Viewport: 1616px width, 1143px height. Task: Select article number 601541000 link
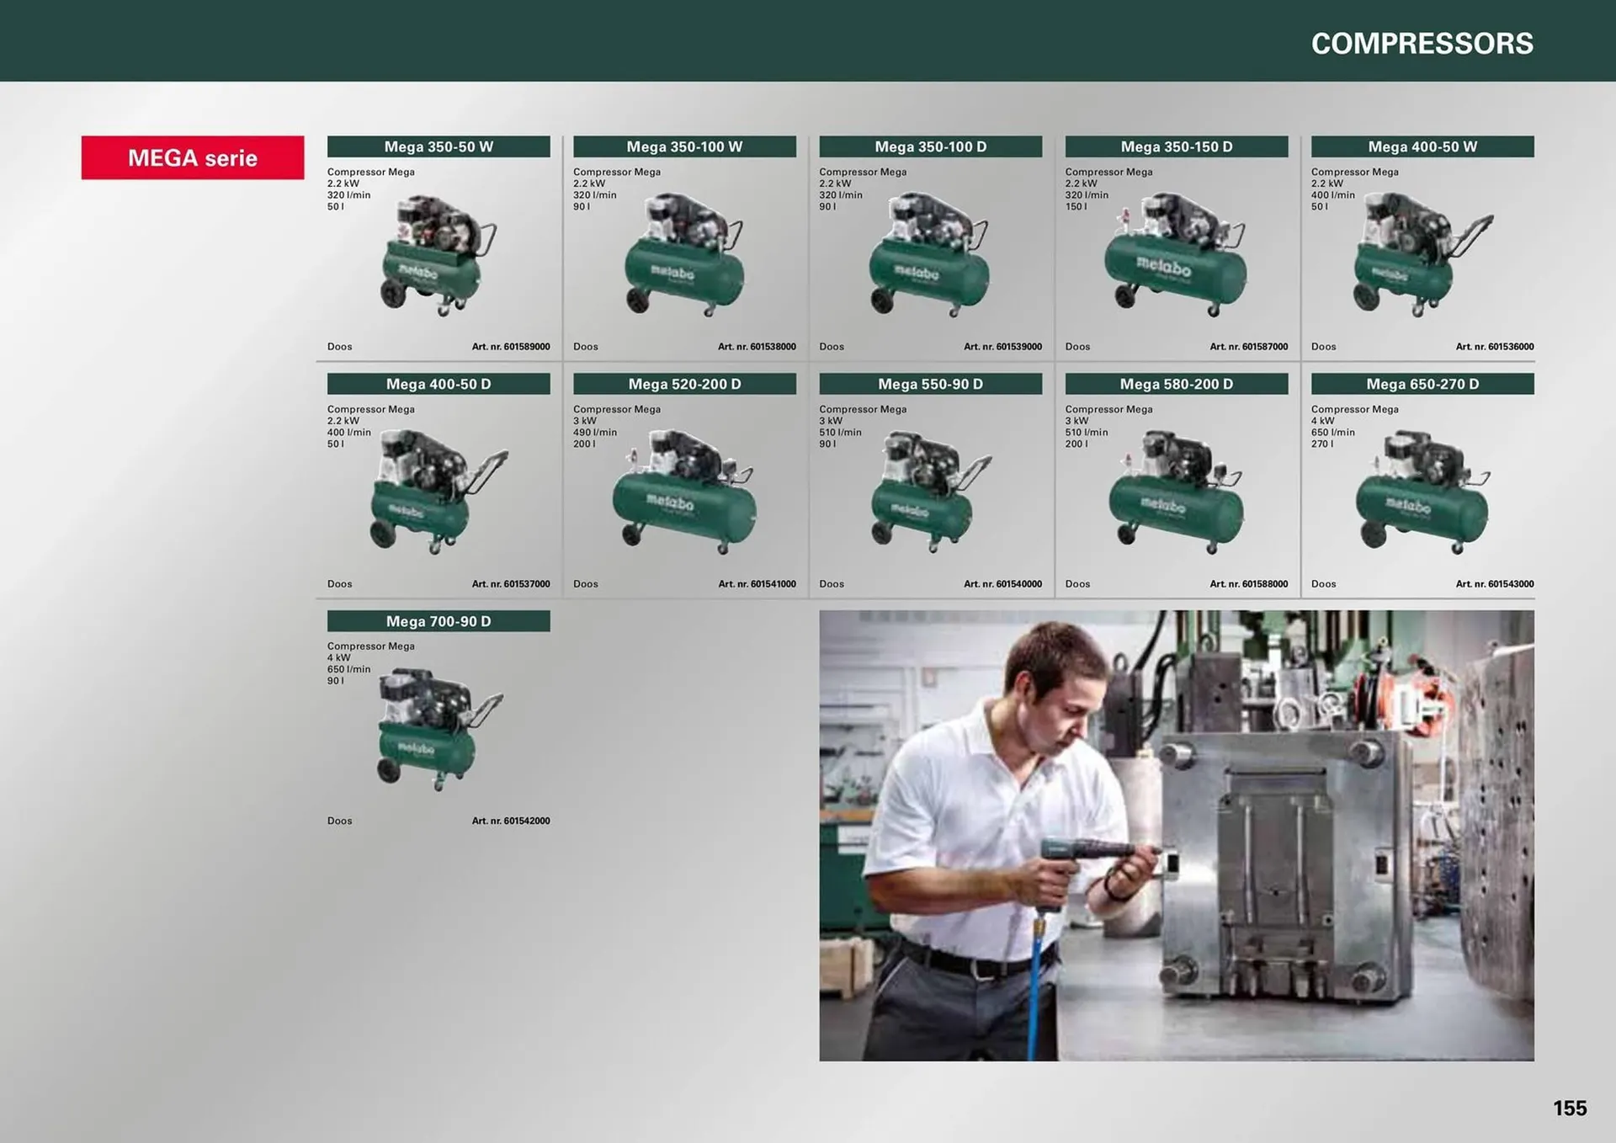(x=757, y=583)
